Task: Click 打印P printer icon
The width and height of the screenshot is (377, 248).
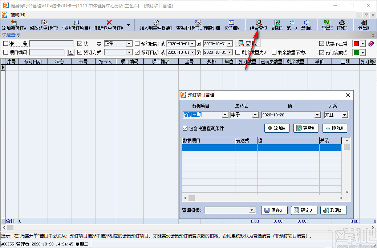Action: pyautogui.click(x=342, y=23)
